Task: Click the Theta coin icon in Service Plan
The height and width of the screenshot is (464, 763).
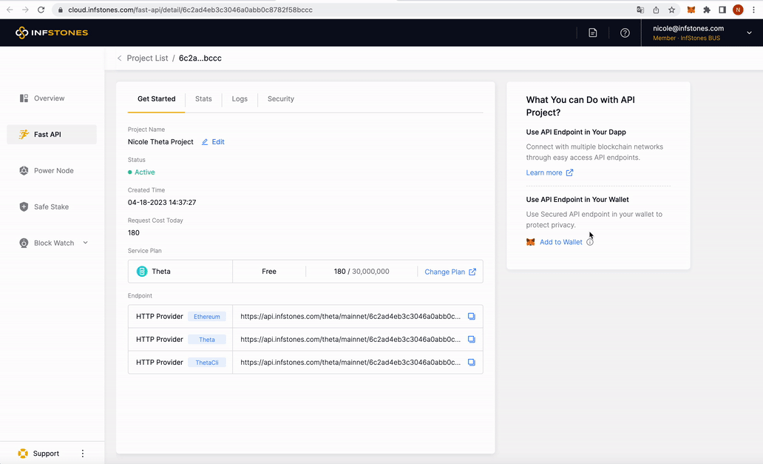Action: [142, 271]
